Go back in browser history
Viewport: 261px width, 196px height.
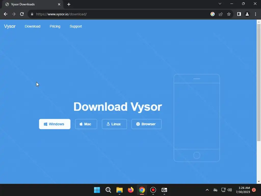pos(6,14)
